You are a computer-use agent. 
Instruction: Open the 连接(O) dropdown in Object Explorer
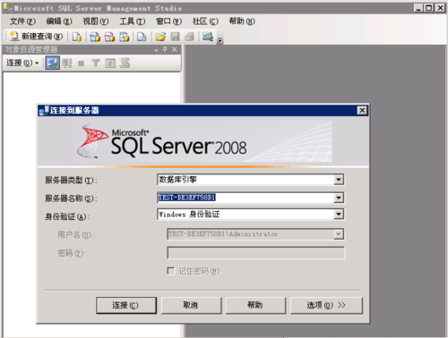(x=22, y=63)
